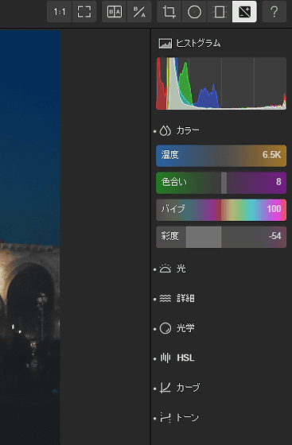Viewport: 292px width, 445px height.
Task: Select the crop tool
Action: point(169,12)
